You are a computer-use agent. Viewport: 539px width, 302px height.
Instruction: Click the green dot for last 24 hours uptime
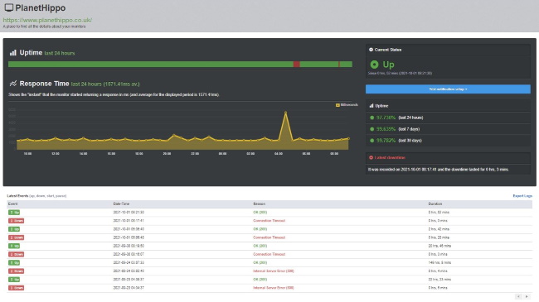[x=371, y=117]
